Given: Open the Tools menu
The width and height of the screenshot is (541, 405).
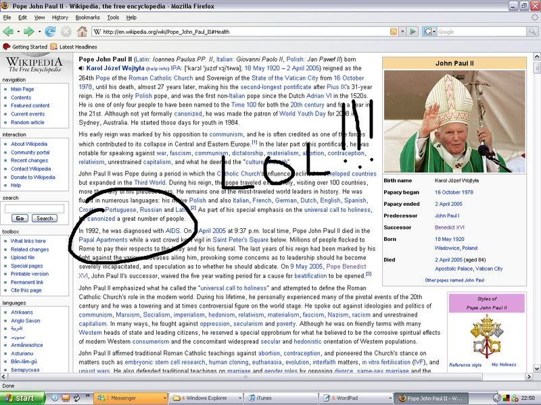Looking at the screenshot, I should click(x=113, y=18).
